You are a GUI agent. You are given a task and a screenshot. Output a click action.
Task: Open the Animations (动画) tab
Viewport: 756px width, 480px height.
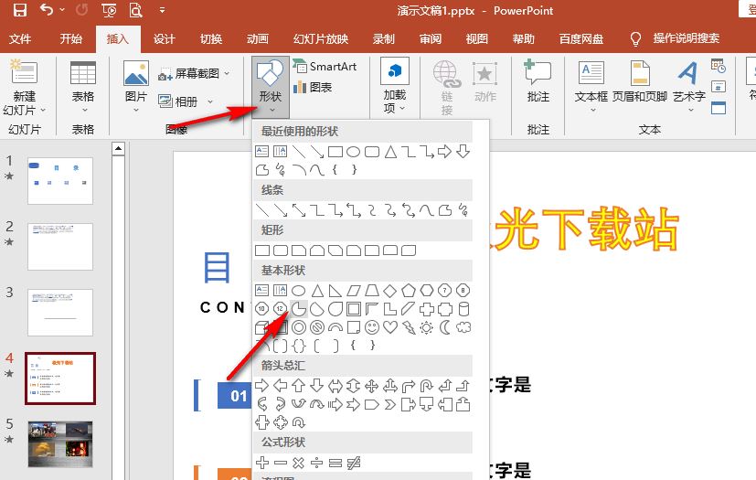coord(257,39)
